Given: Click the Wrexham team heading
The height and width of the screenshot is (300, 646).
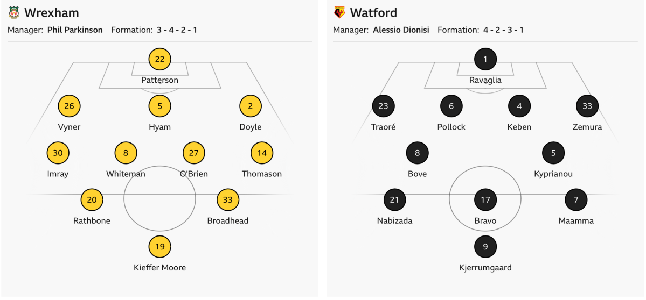Looking at the screenshot, I should 52,13.
